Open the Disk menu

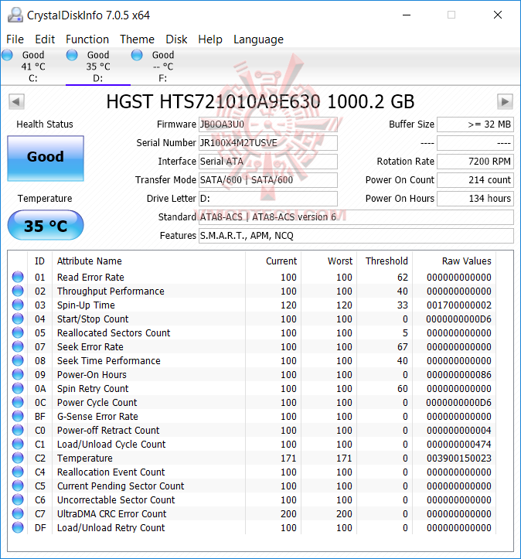tap(176, 39)
